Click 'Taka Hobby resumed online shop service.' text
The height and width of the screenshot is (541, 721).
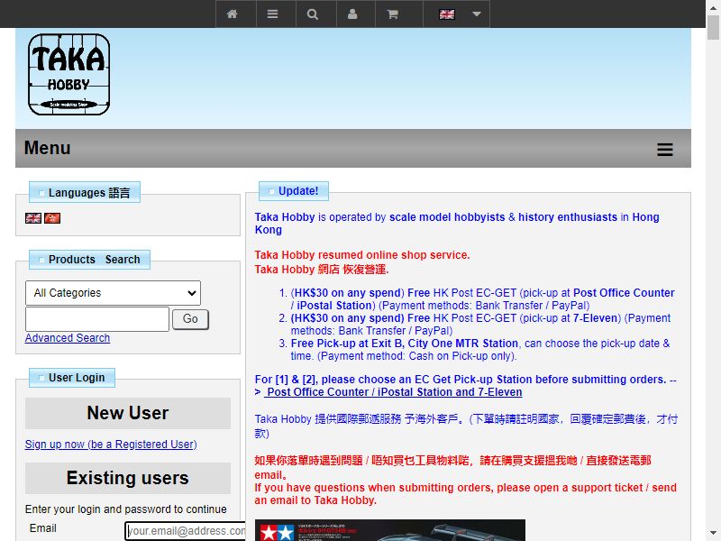362,255
